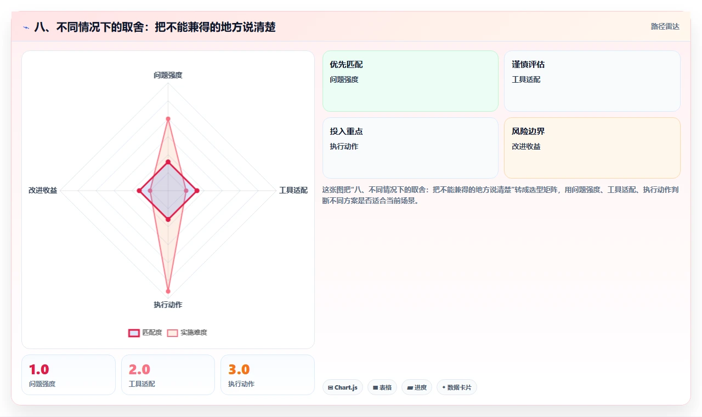
Task: Click the 改进收益 axis label on radar chart
Action: 43,191
